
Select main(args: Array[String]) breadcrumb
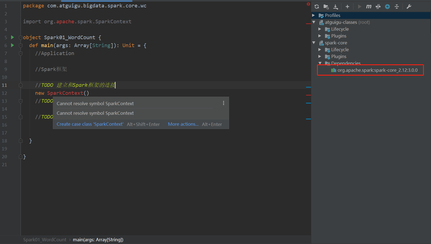click(x=98, y=240)
